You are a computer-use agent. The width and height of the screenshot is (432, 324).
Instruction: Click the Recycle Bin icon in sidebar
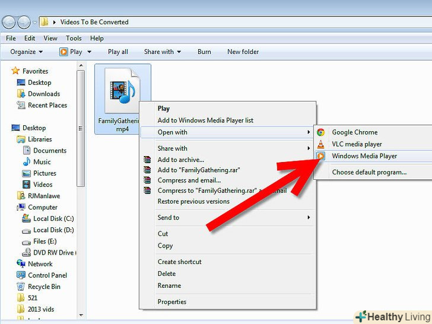click(x=21, y=287)
